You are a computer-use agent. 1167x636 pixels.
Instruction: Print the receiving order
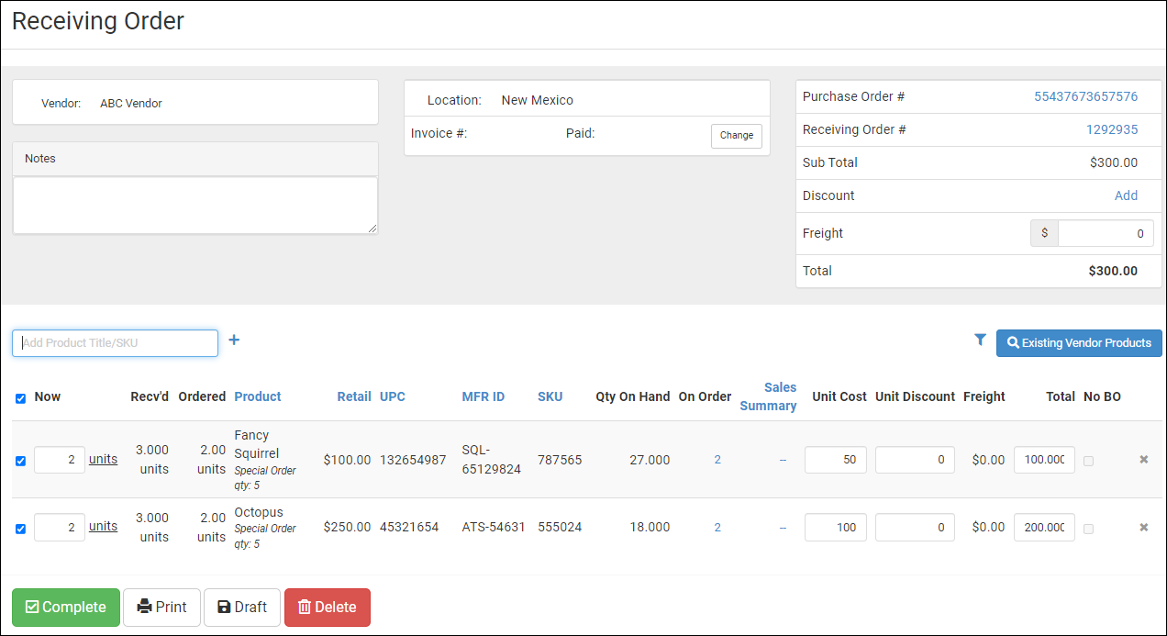pos(161,608)
